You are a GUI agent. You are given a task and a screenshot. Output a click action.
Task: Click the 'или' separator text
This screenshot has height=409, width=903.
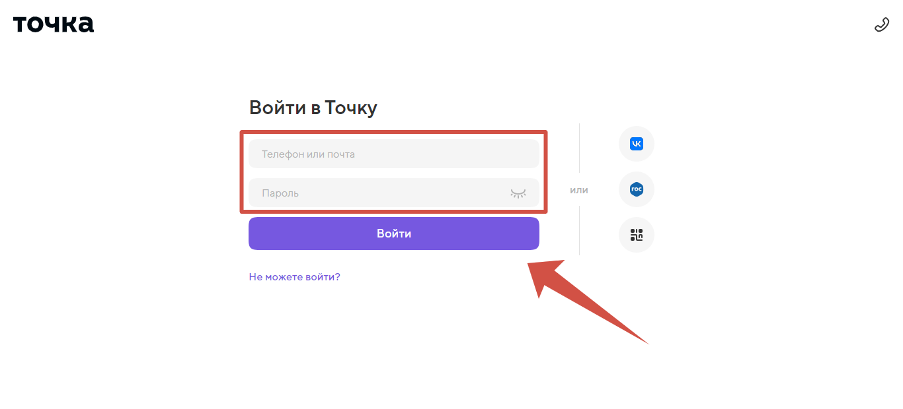tap(579, 191)
